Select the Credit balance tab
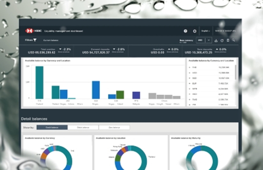This screenshot has height=170, width=263. click(x=52, y=127)
